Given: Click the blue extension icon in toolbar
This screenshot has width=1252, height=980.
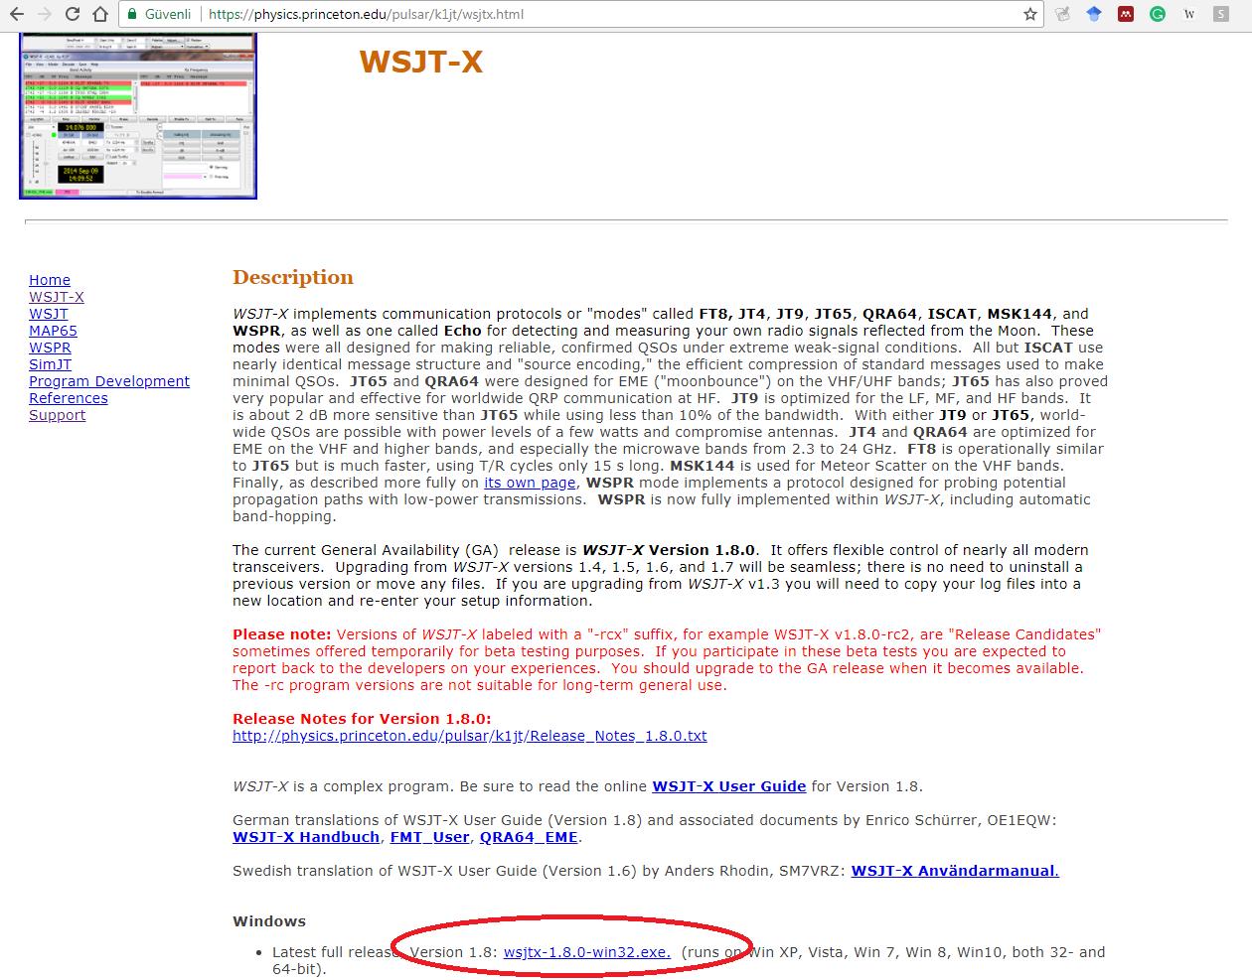Looking at the screenshot, I should tap(1094, 14).
